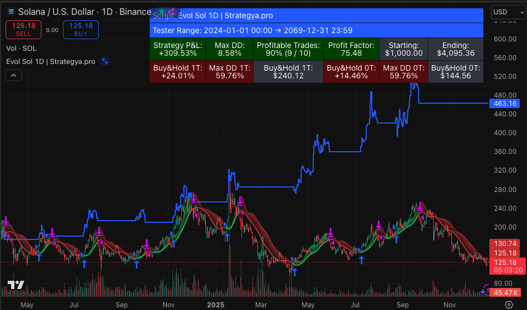Click the magenta exit marker near Nov peak

(x=193, y=199)
